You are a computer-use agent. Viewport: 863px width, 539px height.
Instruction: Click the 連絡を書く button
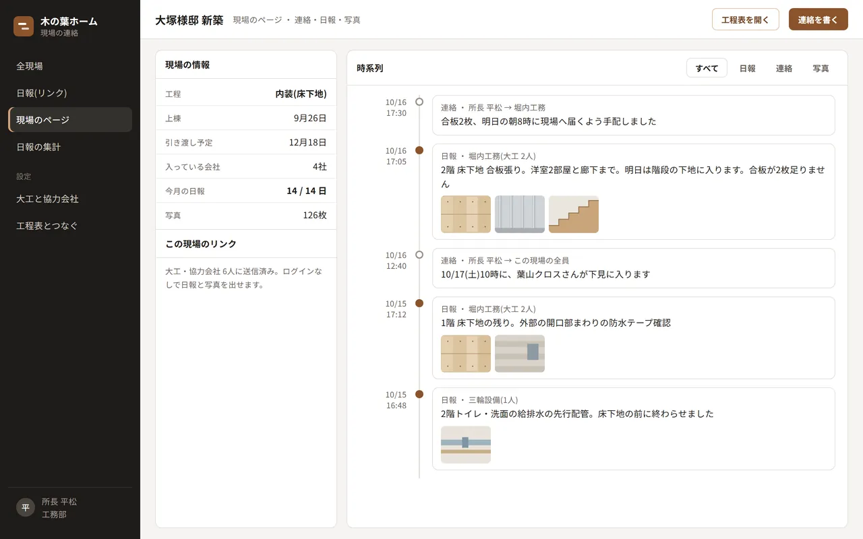click(x=818, y=20)
